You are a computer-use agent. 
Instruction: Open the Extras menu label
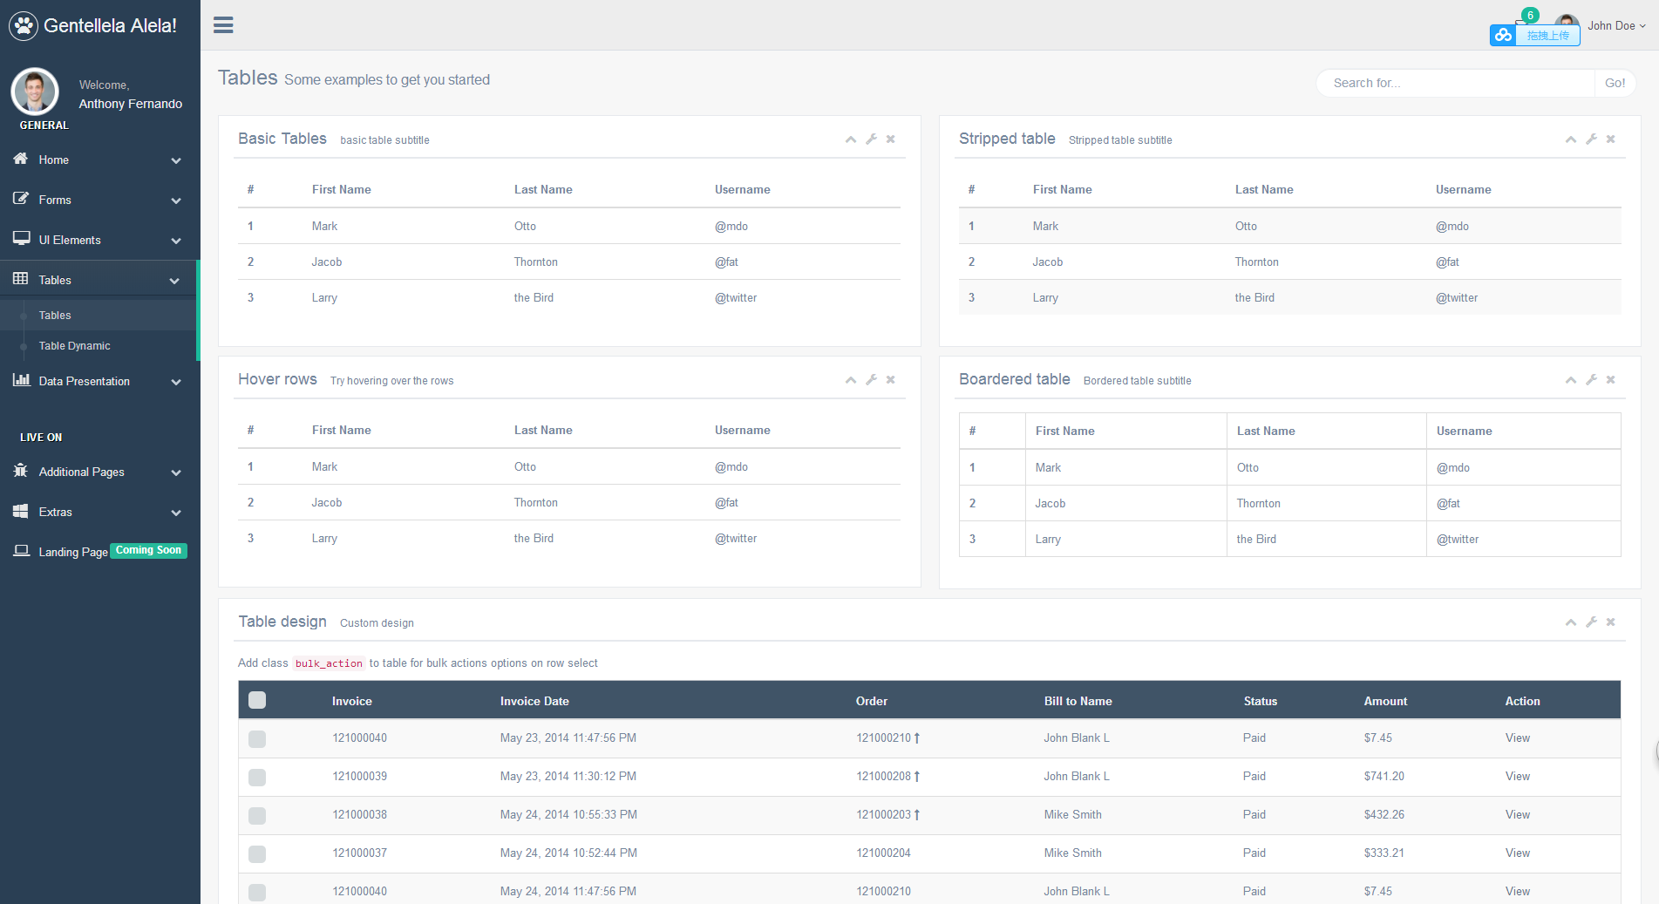tap(55, 512)
